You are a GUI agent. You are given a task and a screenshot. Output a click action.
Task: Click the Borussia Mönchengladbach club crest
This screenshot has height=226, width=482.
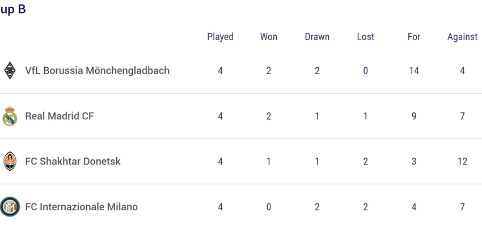point(10,71)
